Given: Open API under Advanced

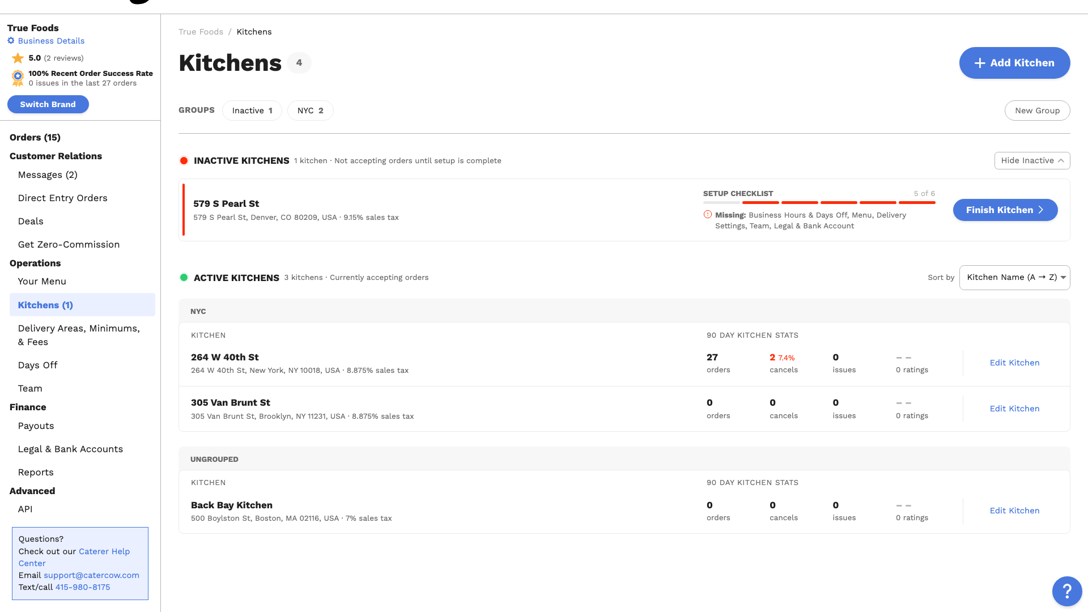Looking at the screenshot, I should tap(25, 509).
